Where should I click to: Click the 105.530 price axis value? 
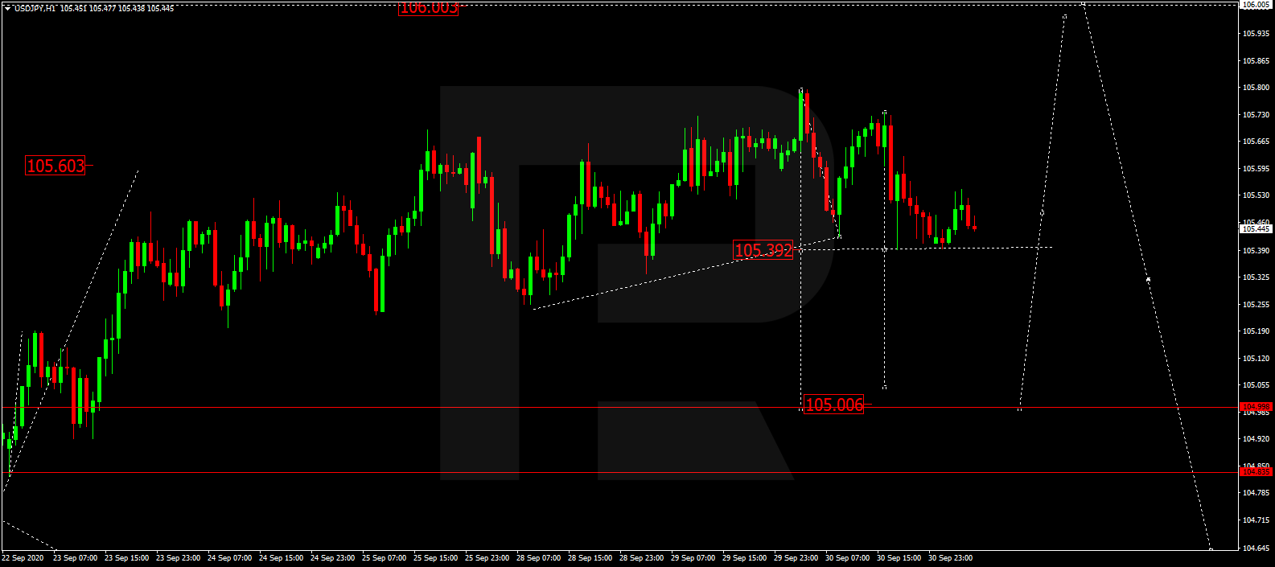(1256, 195)
